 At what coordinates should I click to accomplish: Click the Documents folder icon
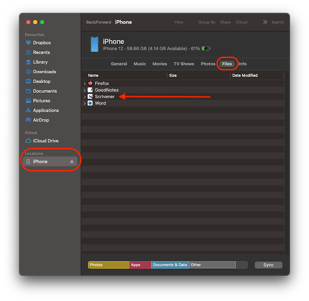click(28, 91)
